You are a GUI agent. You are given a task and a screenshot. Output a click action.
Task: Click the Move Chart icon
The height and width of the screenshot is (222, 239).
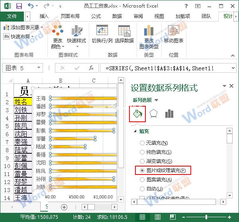pos(173,31)
